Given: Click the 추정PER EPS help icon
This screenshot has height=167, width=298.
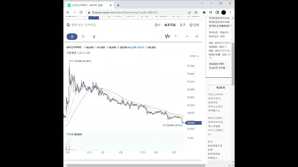Looking at the screenshot, I should 226,47.
